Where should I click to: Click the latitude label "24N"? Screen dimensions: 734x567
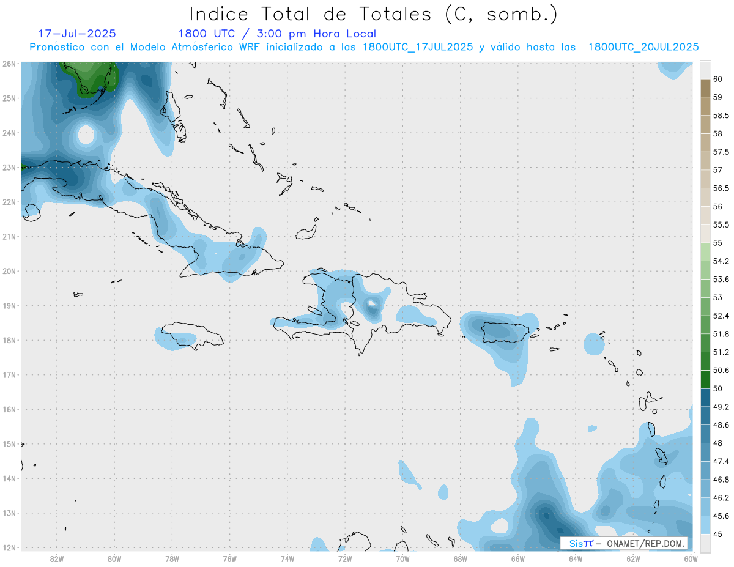(9, 133)
